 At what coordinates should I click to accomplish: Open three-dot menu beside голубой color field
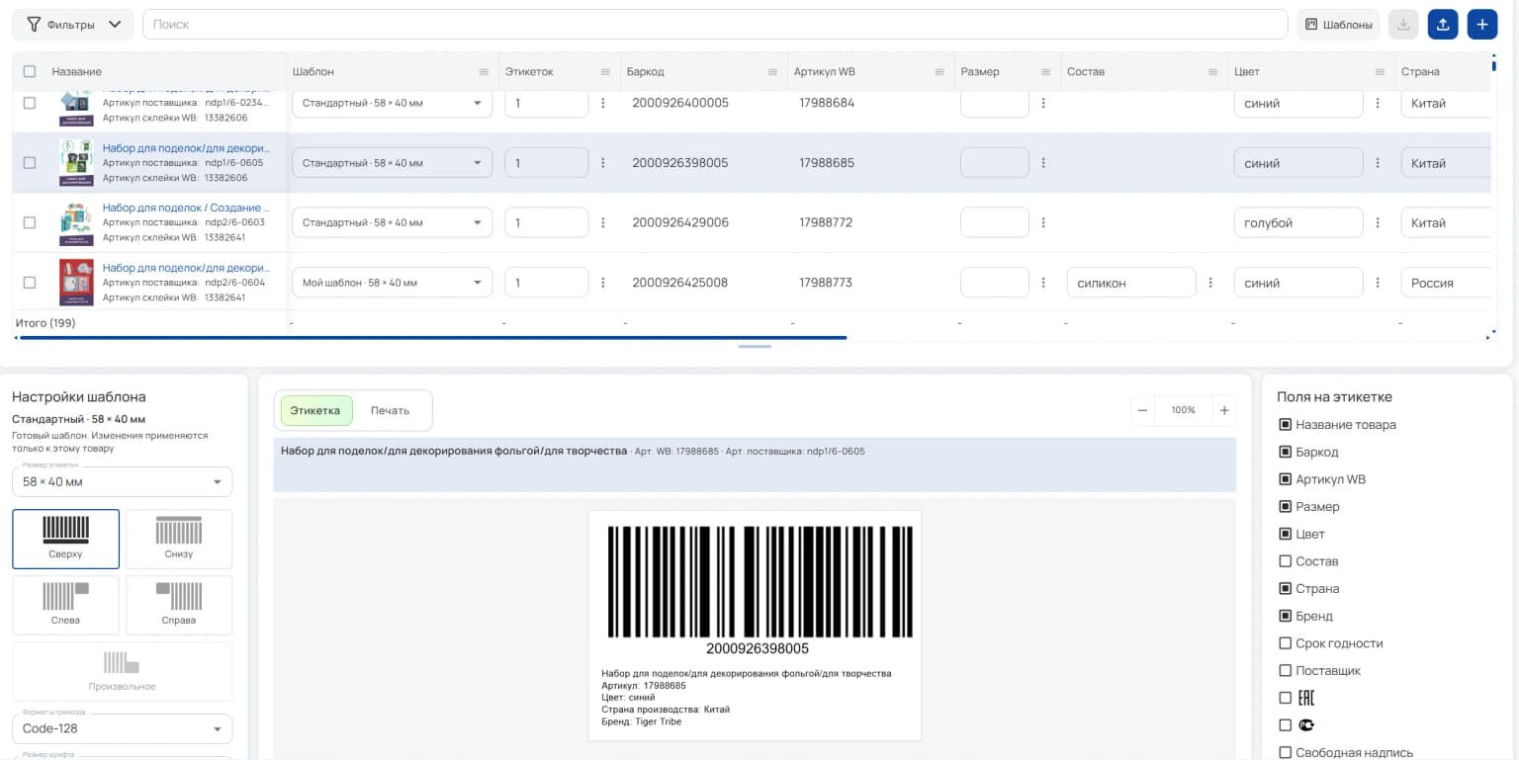(1378, 222)
